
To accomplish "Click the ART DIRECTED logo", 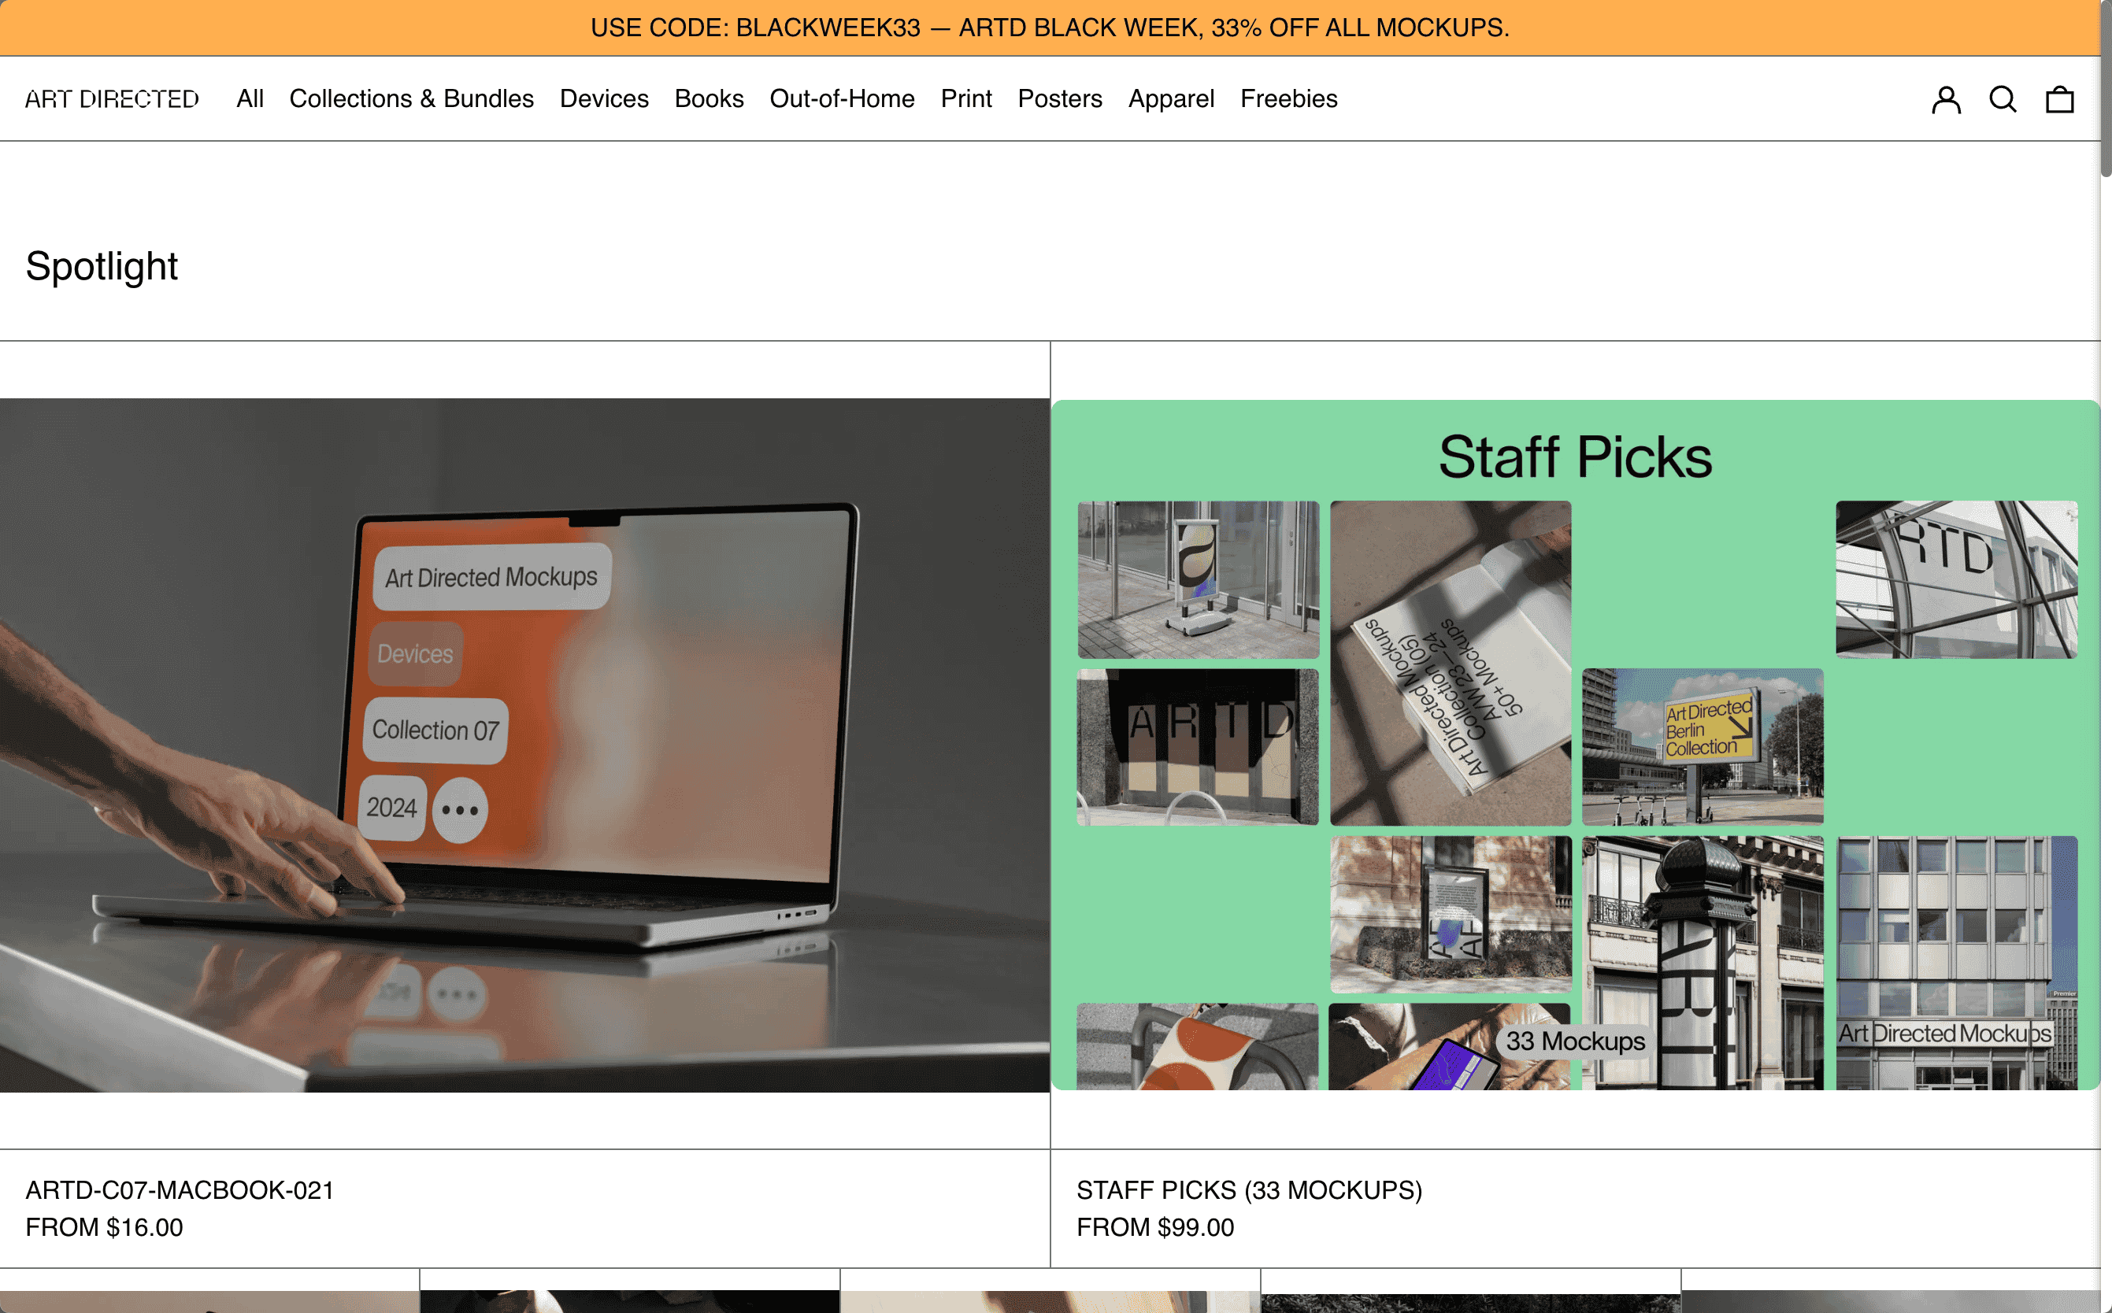I will [x=112, y=99].
